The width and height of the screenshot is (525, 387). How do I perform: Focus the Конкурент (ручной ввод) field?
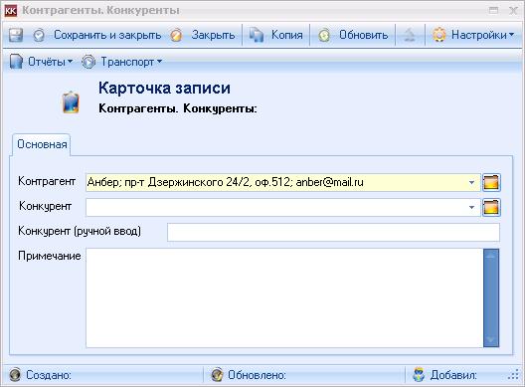[x=333, y=232]
